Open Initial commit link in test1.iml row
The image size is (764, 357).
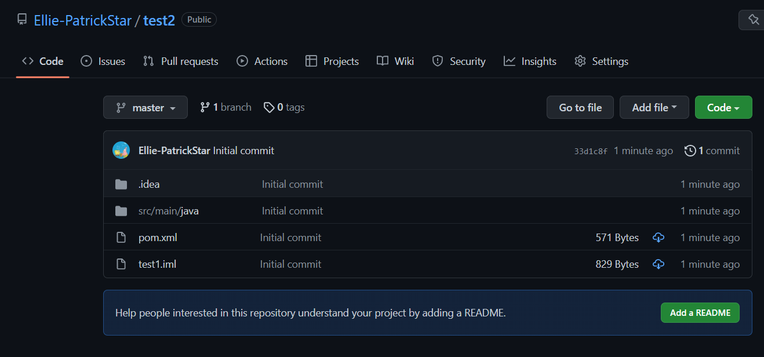coord(290,264)
